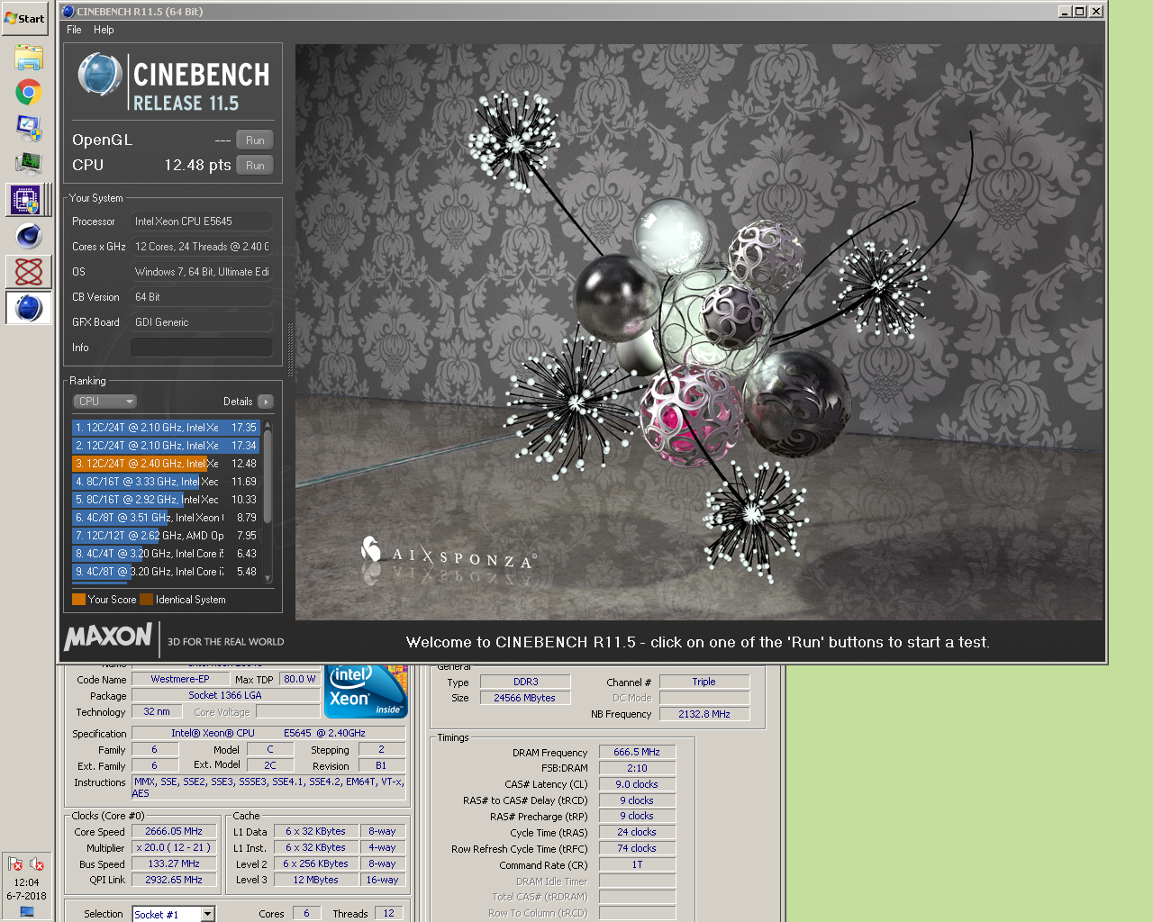This screenshot has height=922, width=1153.
Task: Click CPU-Z memory Size 24566 MBytes
Action: [525, 699]
